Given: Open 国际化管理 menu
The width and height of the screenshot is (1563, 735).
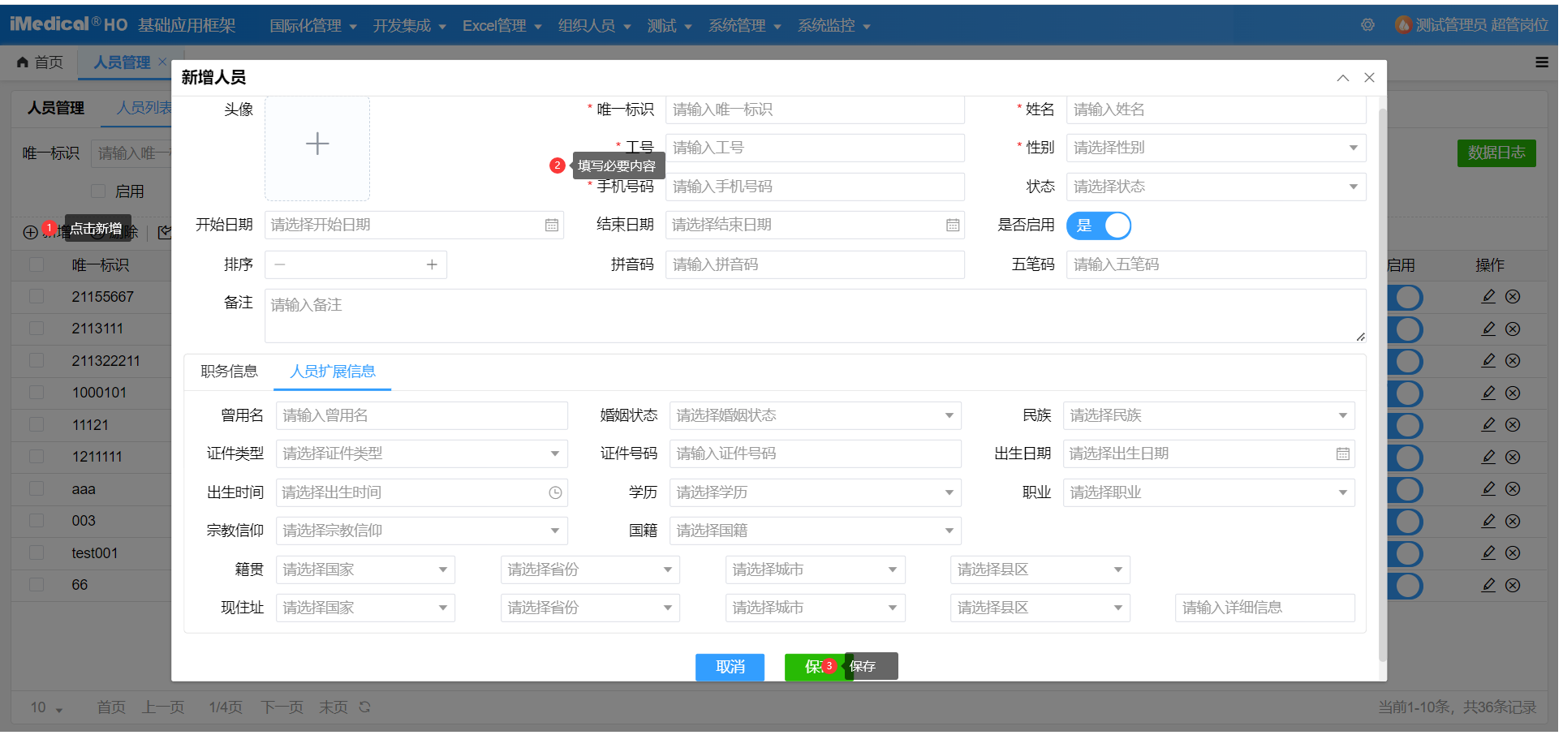Looking at the screenshot, I should click(313, 26).
